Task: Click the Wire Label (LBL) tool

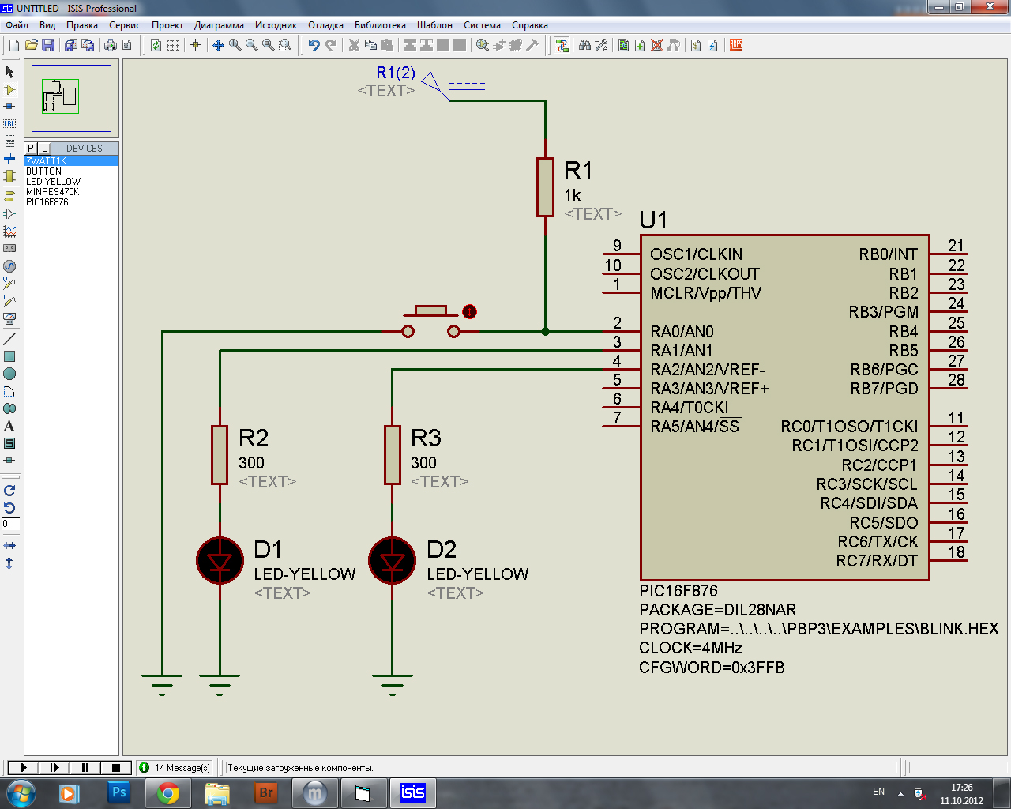Action: pyautogui.click(x=9, y=124)
